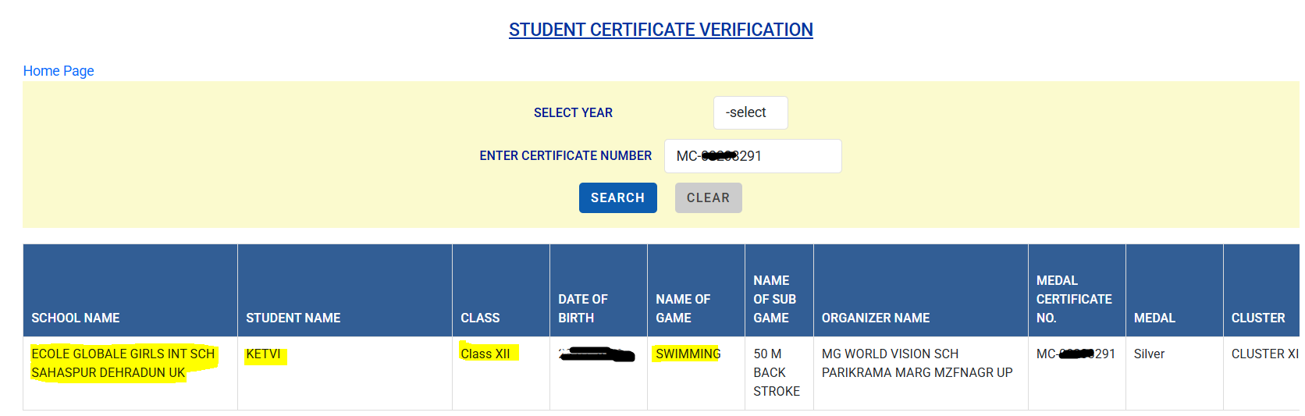
Task: Click the CLUSTER column header
Action: click(1261, 290)
